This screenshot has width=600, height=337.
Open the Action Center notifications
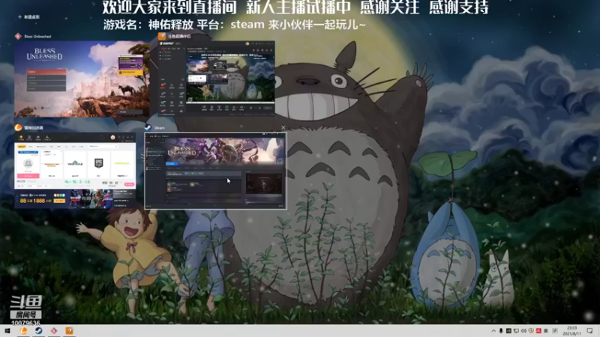(589, 331)
